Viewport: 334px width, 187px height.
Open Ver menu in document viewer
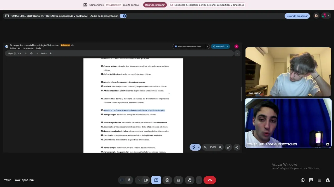(19, 48)
